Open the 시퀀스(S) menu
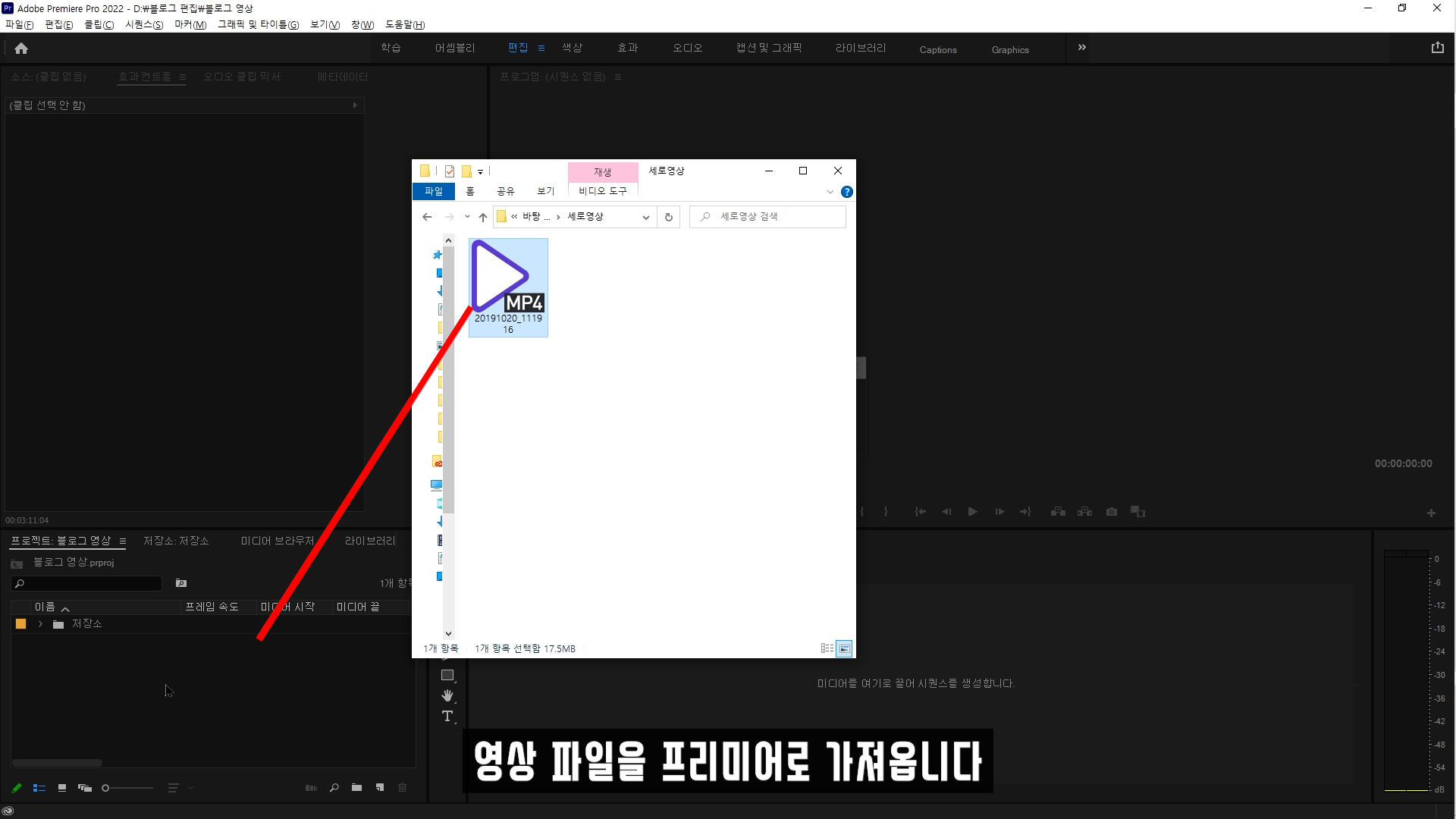This screenshot has width=1456, height=819. (x=144, y=24)
